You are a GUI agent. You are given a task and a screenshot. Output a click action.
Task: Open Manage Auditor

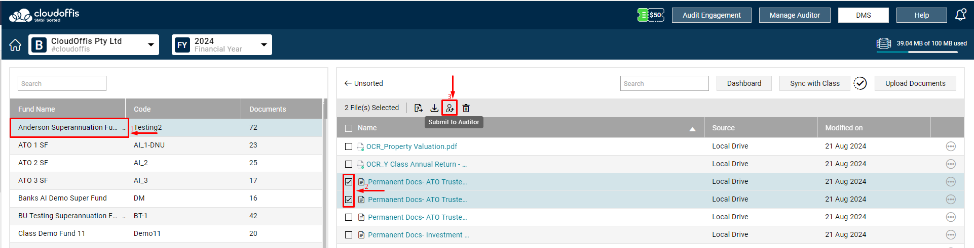click(795, 15)
